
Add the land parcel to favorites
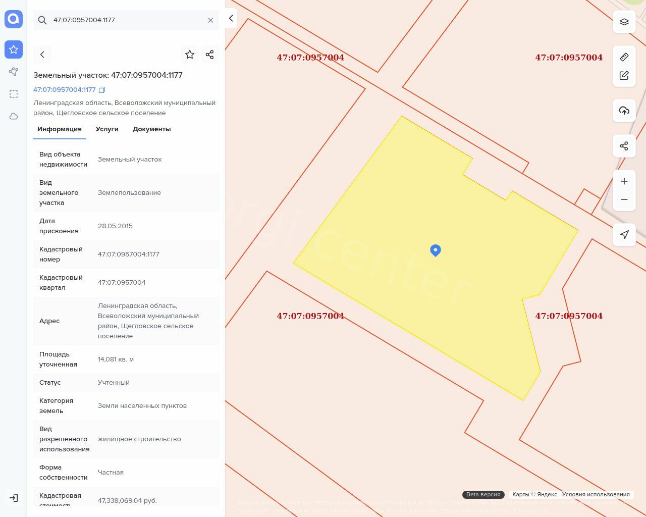(x=190, y=55)
